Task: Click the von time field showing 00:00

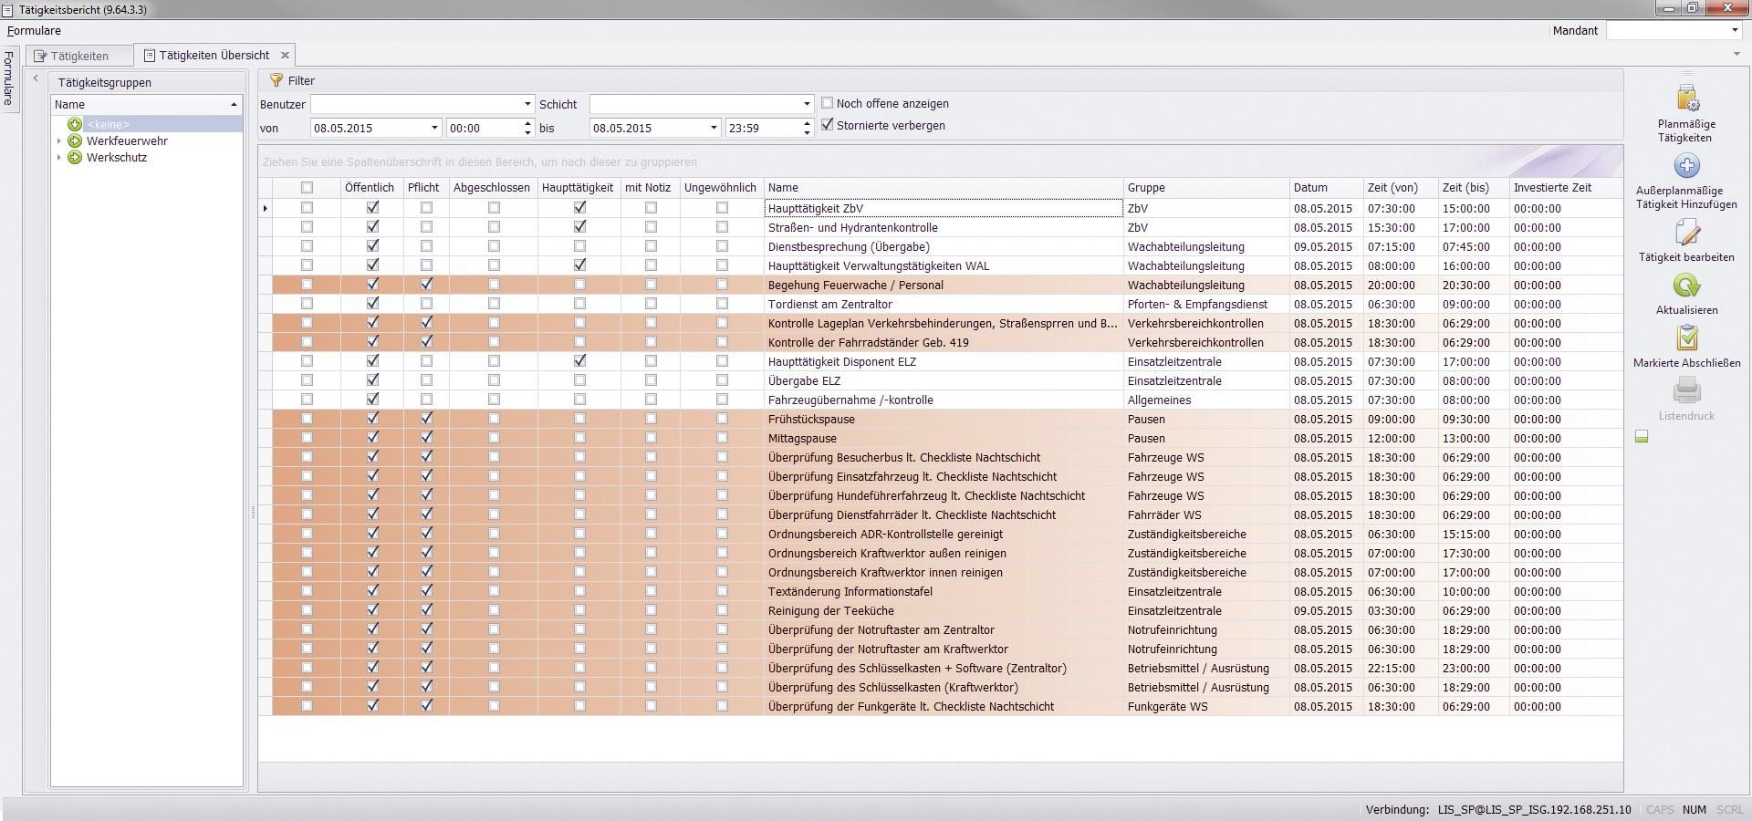Action: [x=484, y=128]
